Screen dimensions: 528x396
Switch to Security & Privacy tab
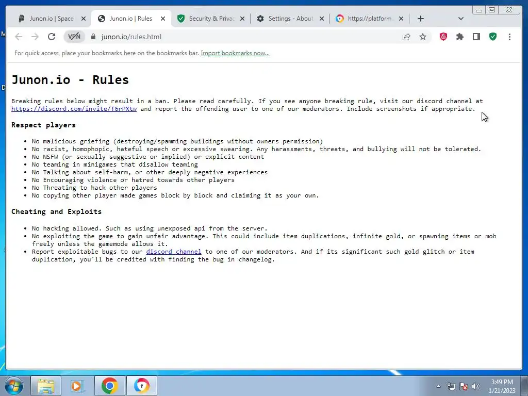tap(212, 19)
